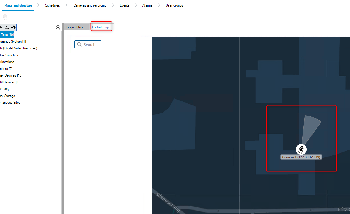Open the Global map tab
The width and height of the screenshot is (350, 214).
click(x=100, y=27)
